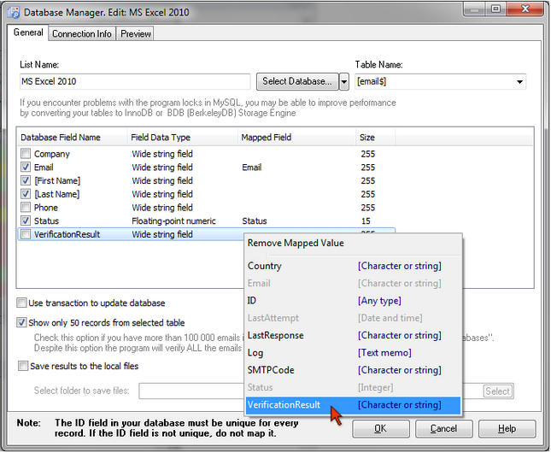Click the 'Email' mapped field cell
The image size is (551, 453).
252,168
